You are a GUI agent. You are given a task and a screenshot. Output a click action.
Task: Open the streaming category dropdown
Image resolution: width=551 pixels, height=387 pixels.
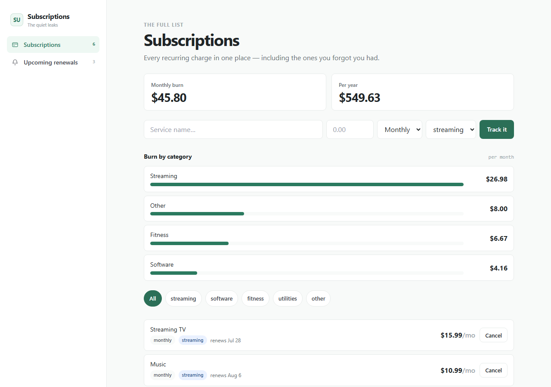tap(451, 129)
